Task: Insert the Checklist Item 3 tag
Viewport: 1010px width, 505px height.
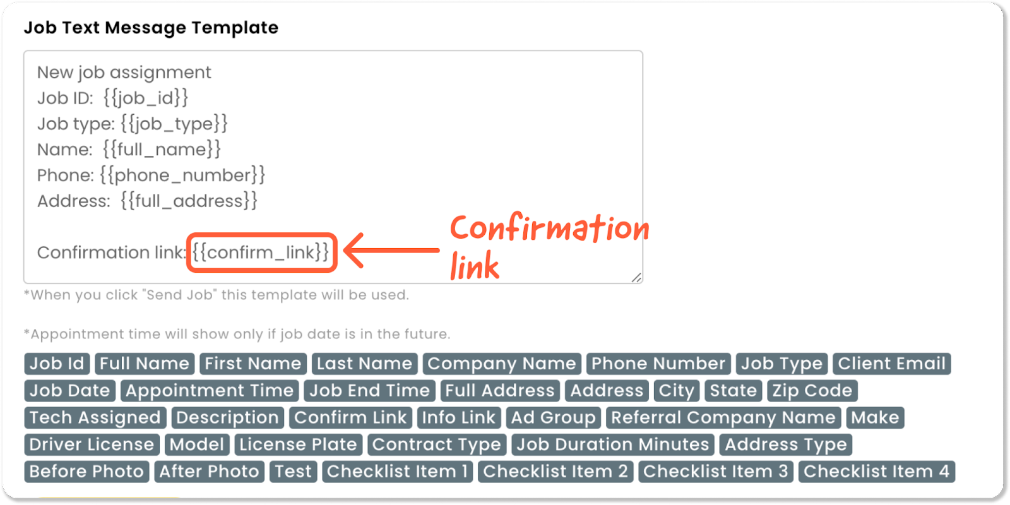Action: [716, 472]
